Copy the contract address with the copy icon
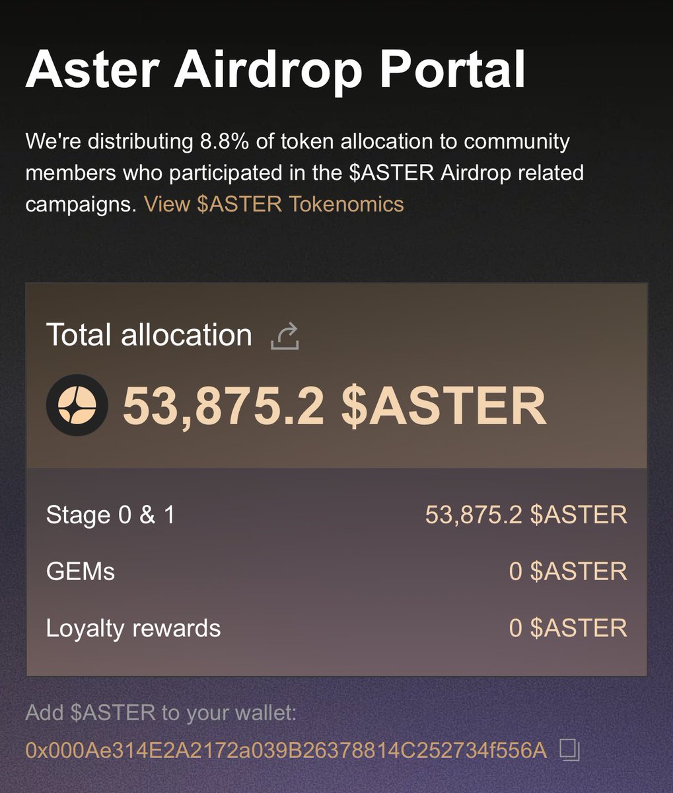The height and width of the screenshot is (793, 673). pyautogui.click(x=569, y=750)
